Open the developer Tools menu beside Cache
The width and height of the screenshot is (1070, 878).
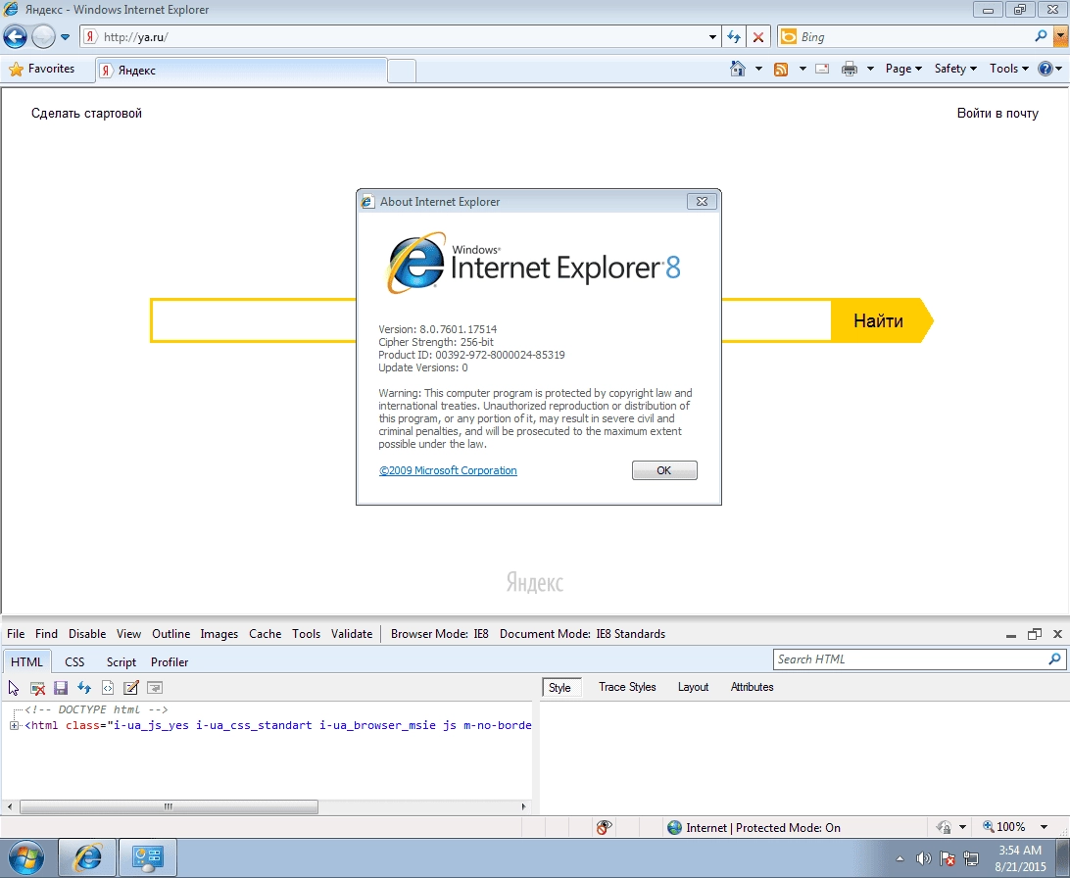click(x=306, y=634)
